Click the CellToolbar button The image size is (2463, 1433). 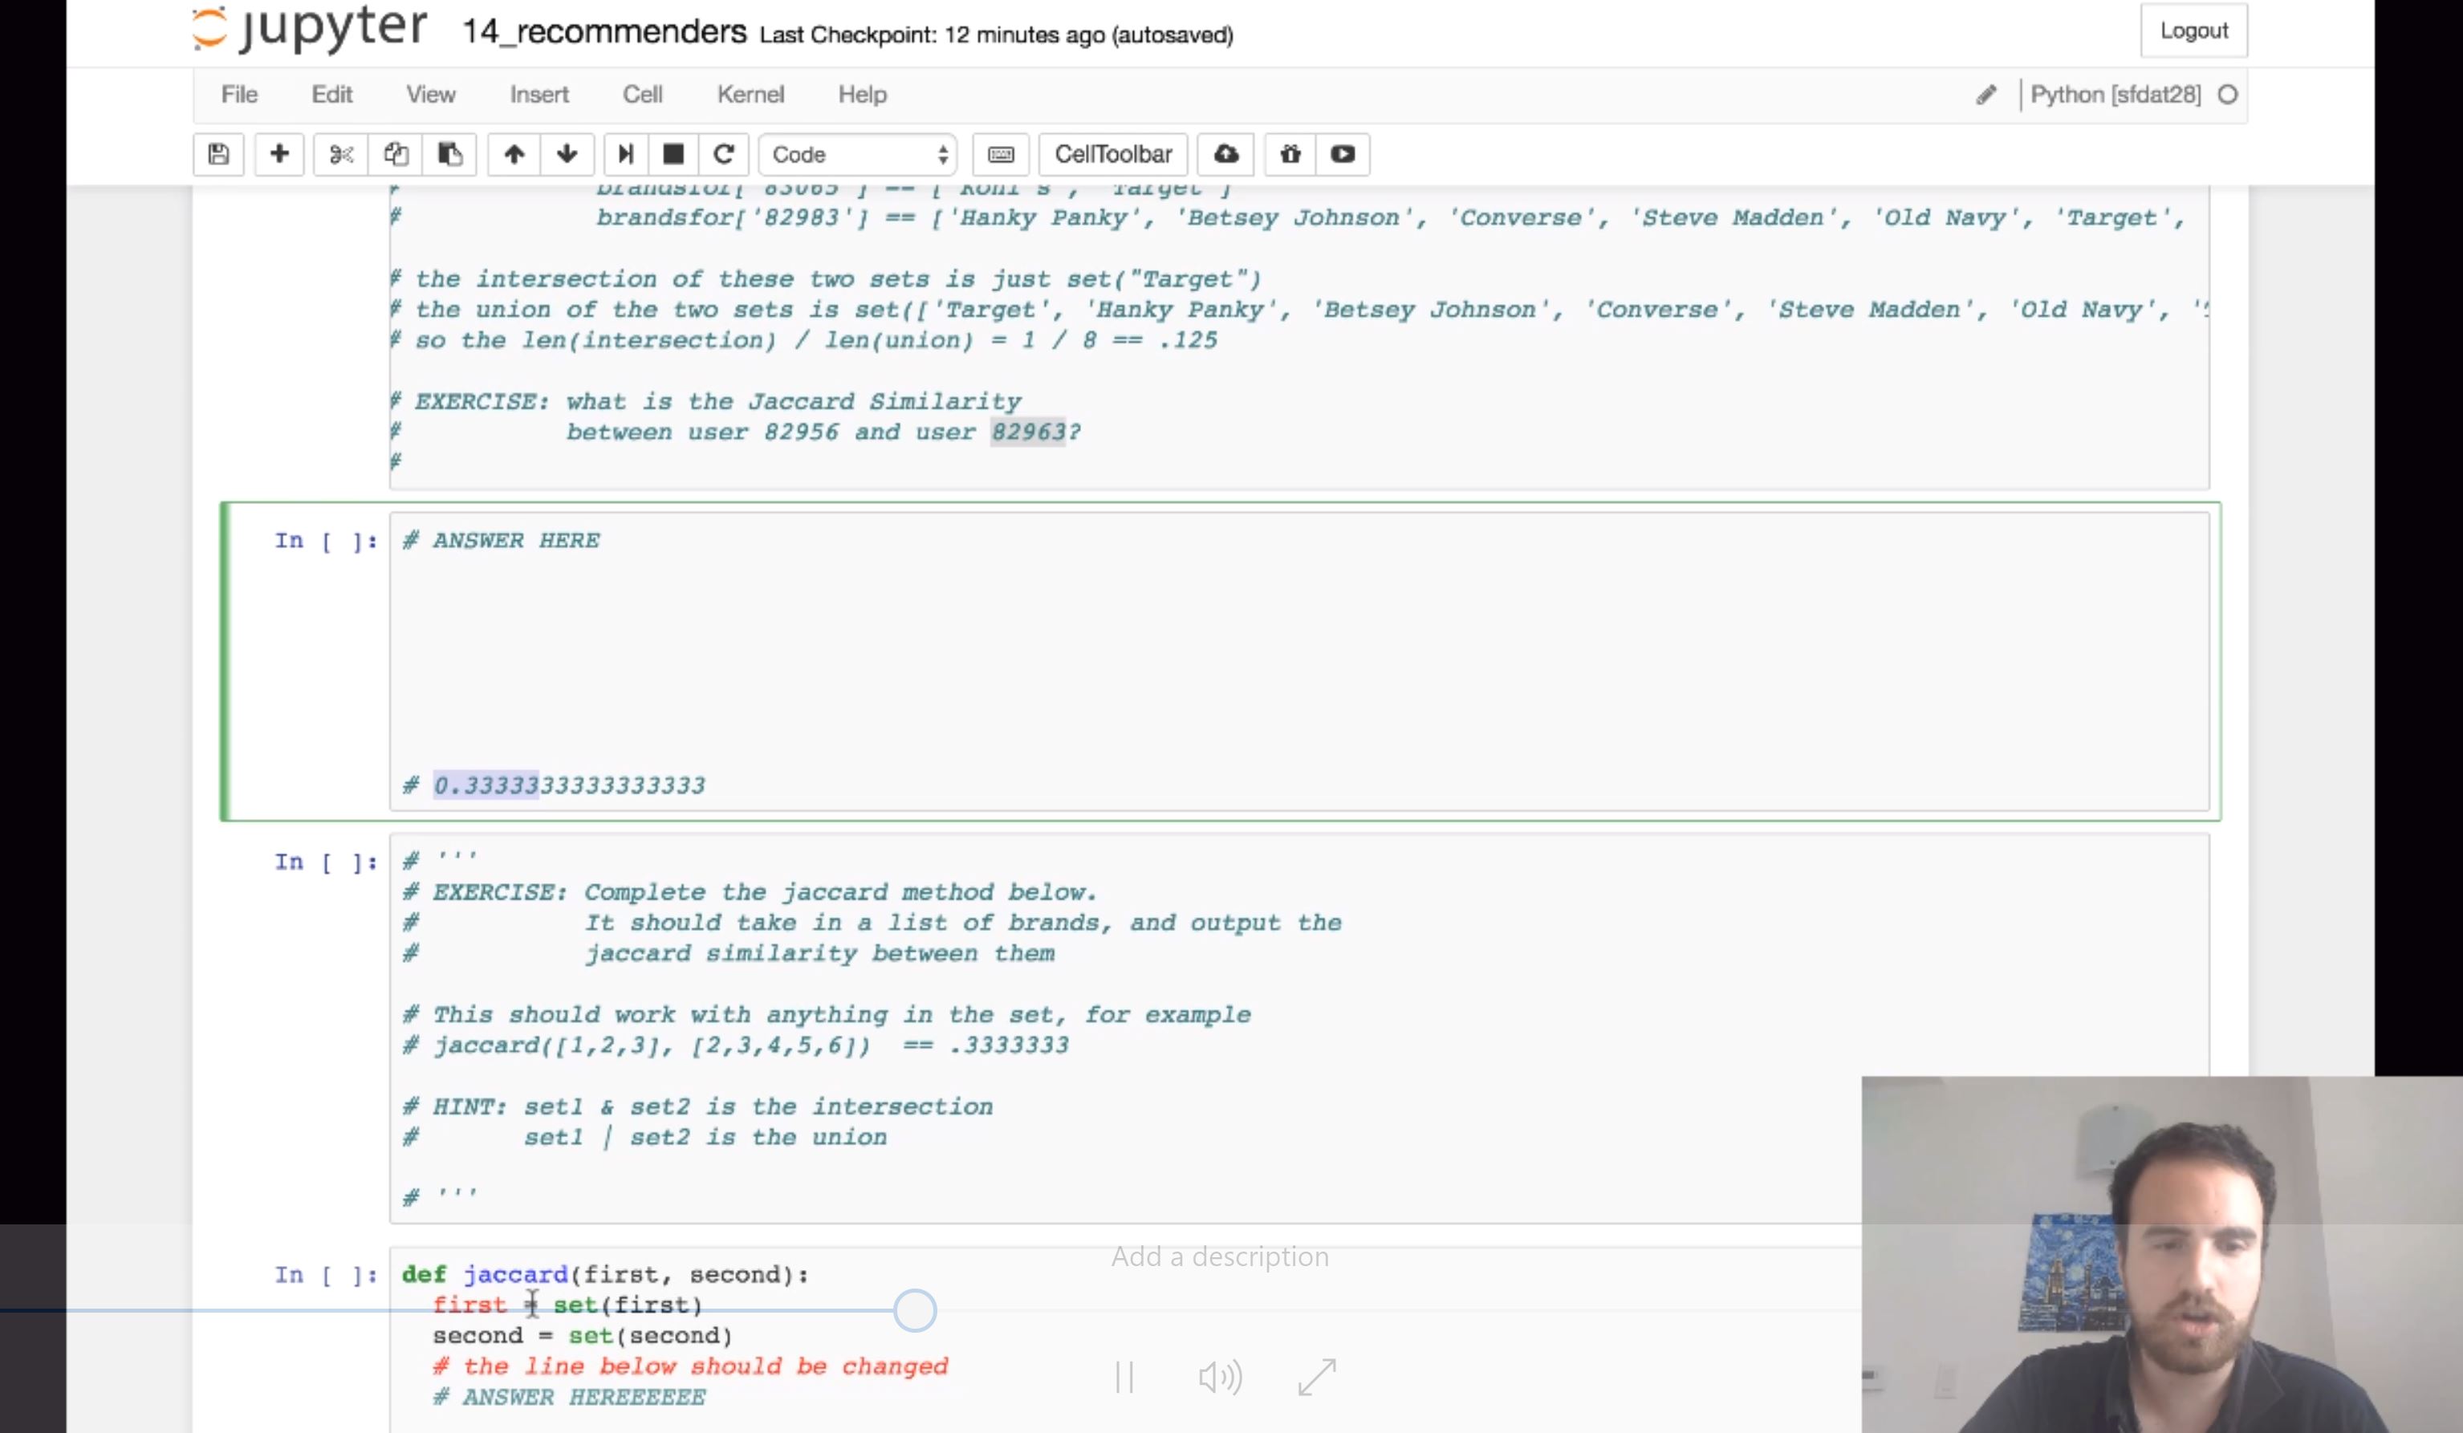(x=1112, y=154)
